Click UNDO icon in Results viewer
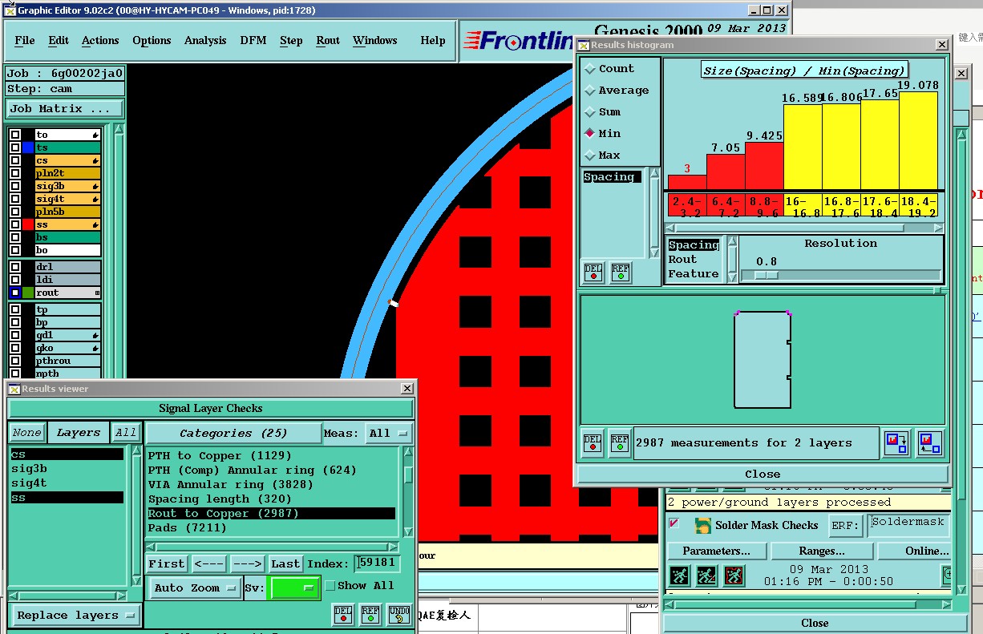The image size is (983, 634). [398, 615]
